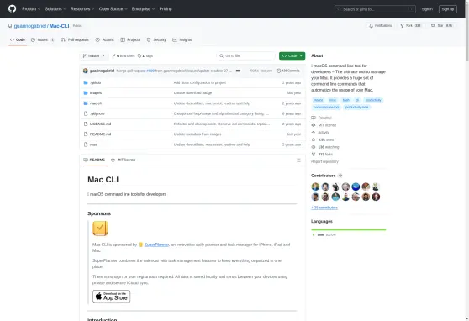The height and width of the screenshot is (321, 469).
Task: Open the .gitignore file
Action: click(97, 113)
